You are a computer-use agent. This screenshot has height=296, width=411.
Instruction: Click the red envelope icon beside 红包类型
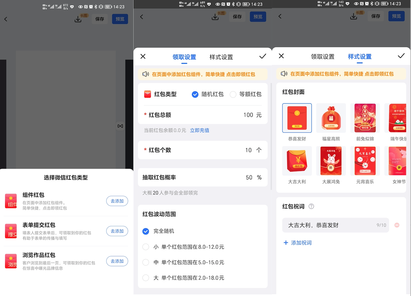click(147, 94)
